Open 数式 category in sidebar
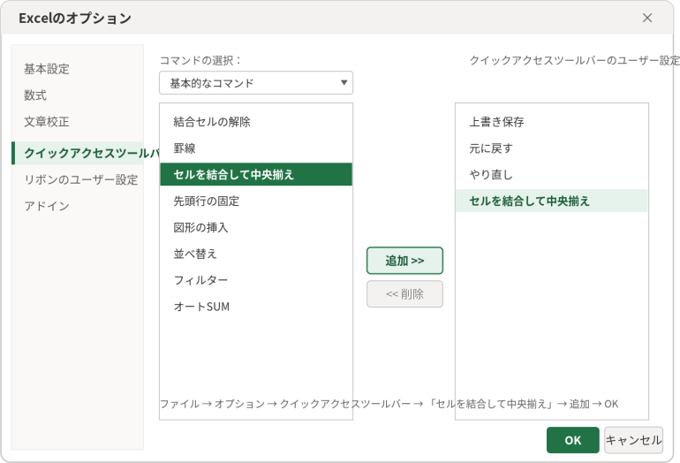 [x=78, y=95]
